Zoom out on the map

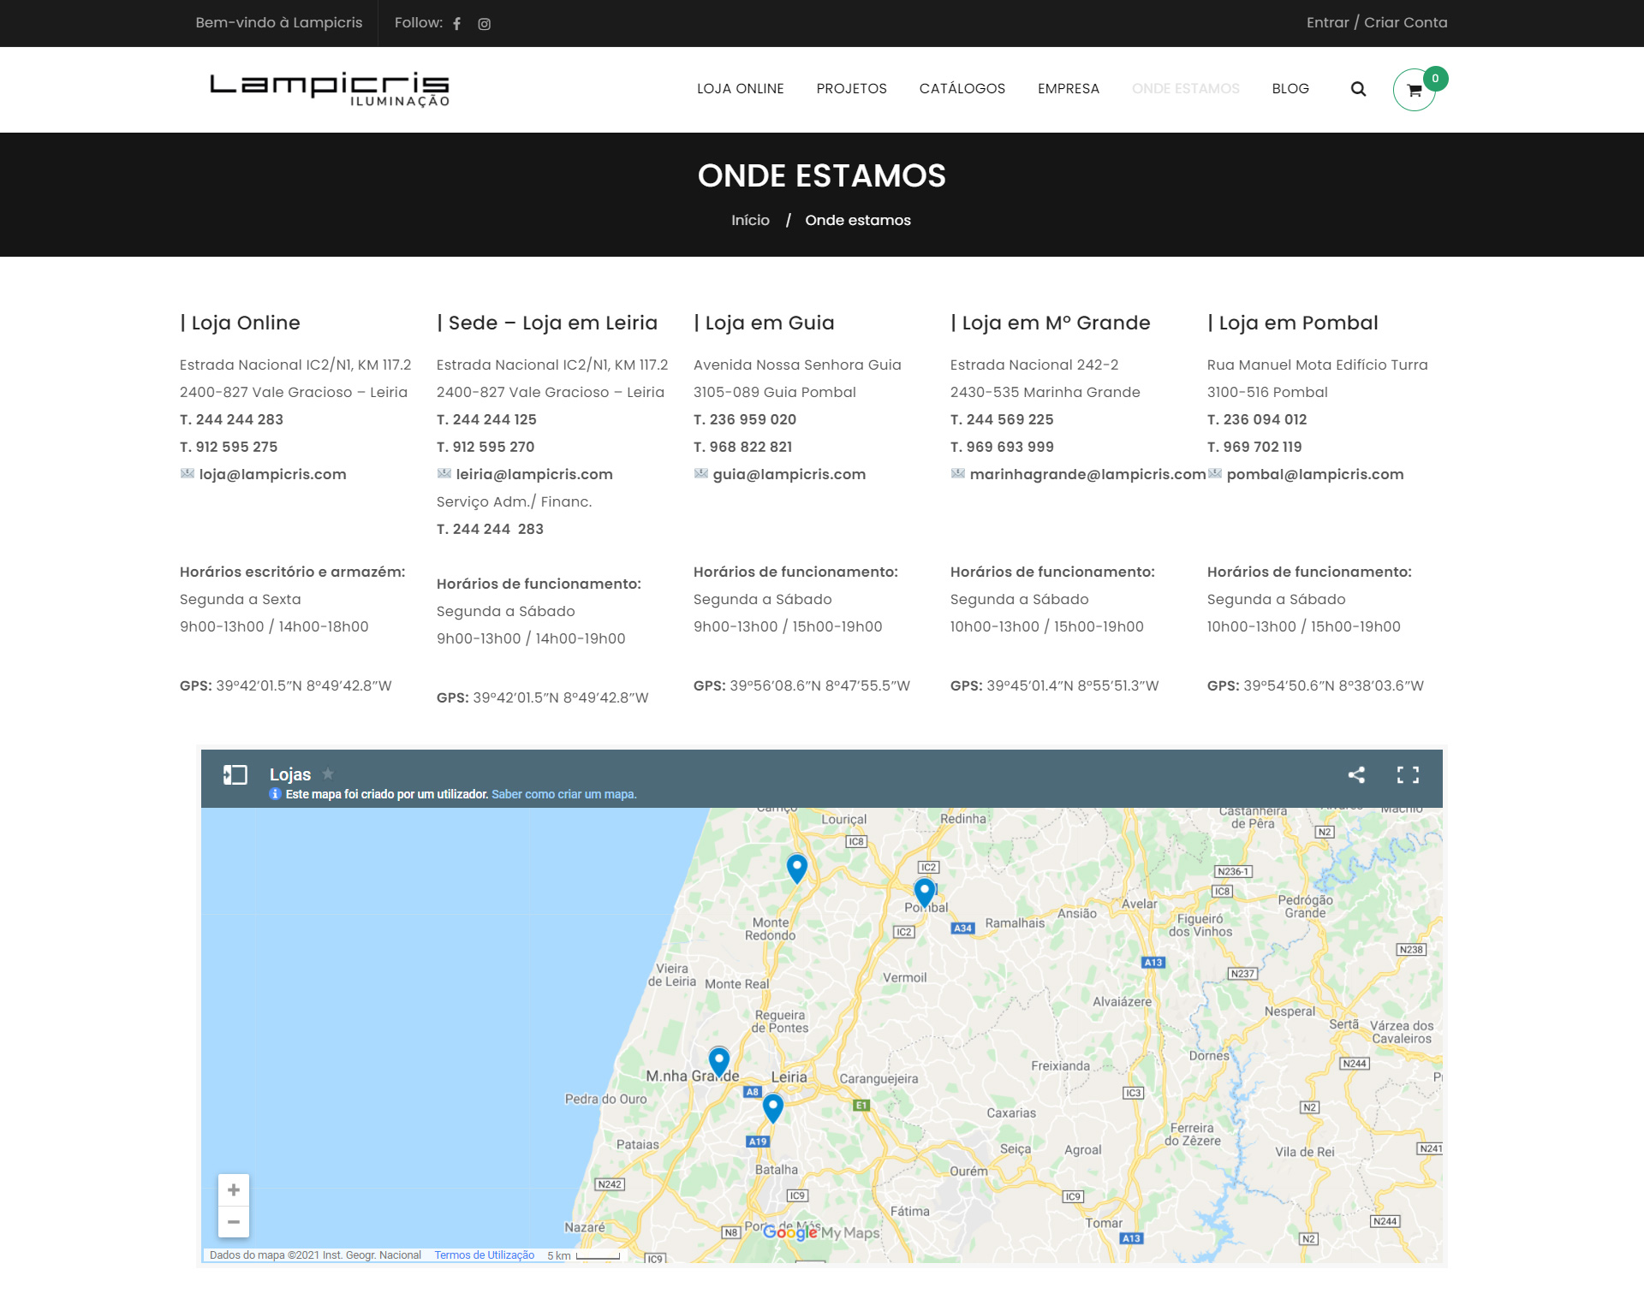(234, 1222)
